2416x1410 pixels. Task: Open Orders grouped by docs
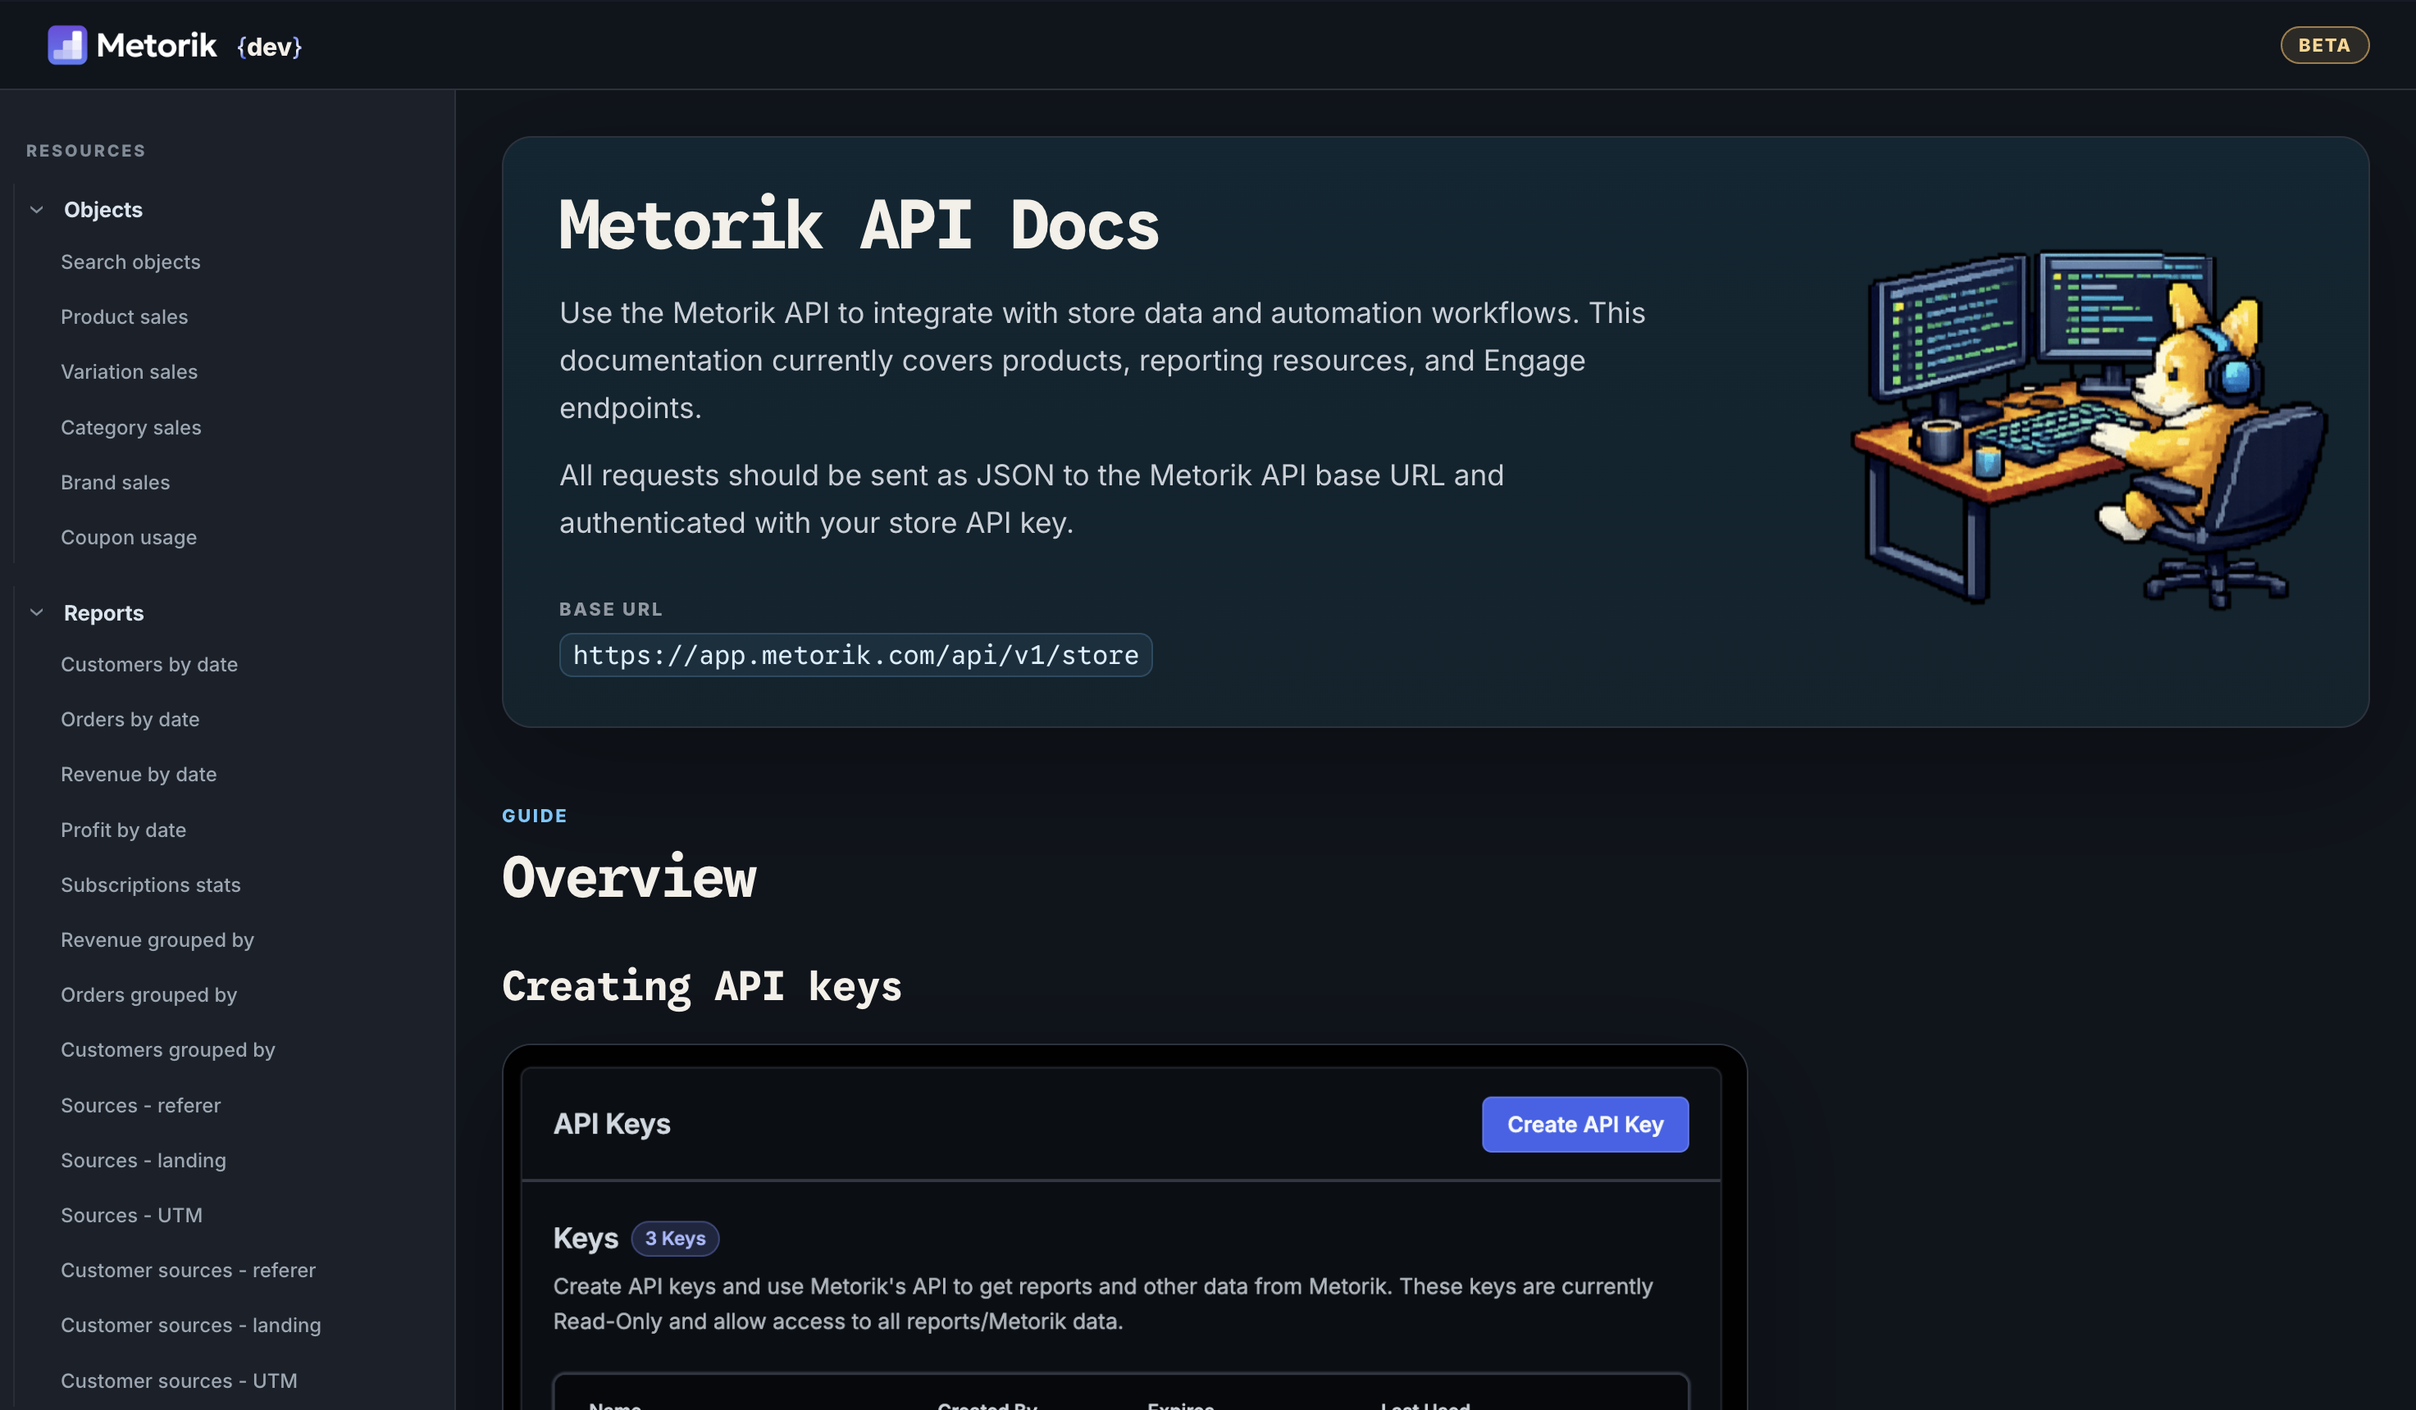148,995
